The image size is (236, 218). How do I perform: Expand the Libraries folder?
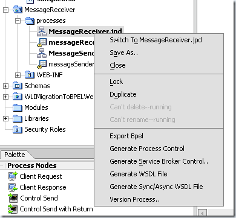click(6, 118)
